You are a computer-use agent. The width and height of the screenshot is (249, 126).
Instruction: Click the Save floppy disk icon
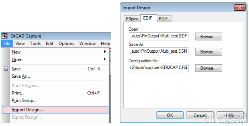tap(6, 69)
